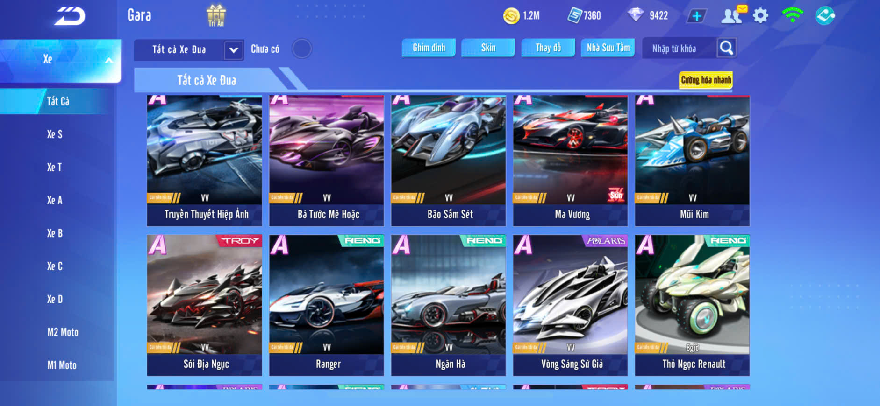Image resolution: width=880 pixels, height=406 pixels.
Task: Click the search magnifier icon
Action: tap(726, 48)
